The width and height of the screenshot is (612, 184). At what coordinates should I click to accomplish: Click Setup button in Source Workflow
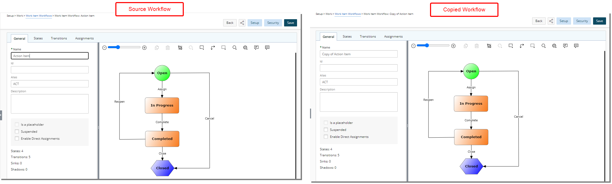pyautogui.click(x=255, y=23)
